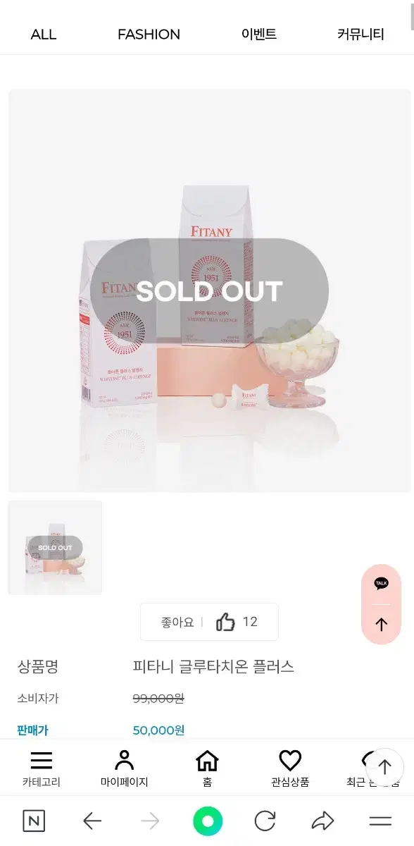Reload the page with refresh icon

pos(265,821)
